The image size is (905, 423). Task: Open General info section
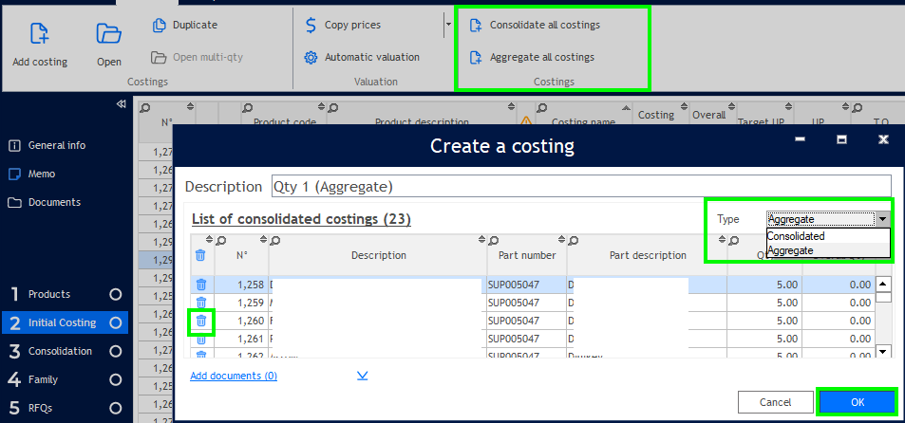tap(47, 145)
